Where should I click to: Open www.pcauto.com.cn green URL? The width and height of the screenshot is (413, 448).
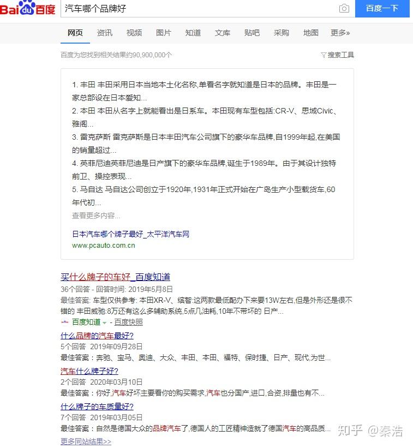click(x=104, y=246)
